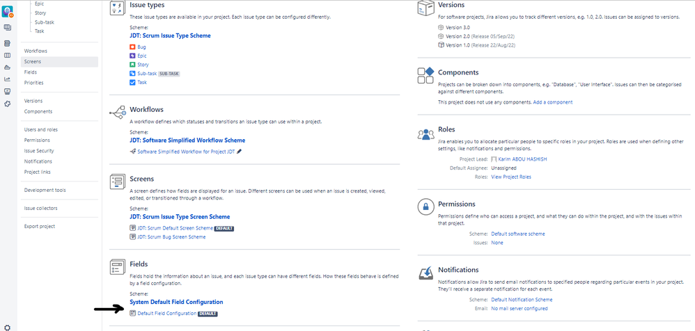This screenshot has height=331, width=695.
Task: Select Task in issue types tree
Action: [x=40, y=31]
